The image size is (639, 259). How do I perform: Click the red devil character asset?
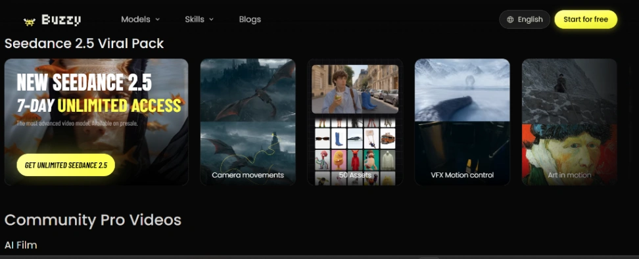pyautogui.click(x=356, y=160)
